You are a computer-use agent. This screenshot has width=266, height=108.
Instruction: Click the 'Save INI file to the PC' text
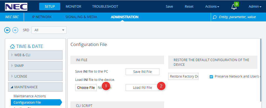pos(92,72)
